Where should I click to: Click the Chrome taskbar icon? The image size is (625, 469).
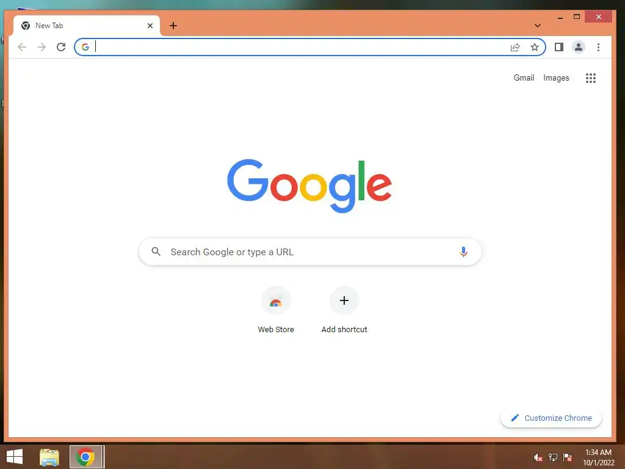(x=85, y=457)
